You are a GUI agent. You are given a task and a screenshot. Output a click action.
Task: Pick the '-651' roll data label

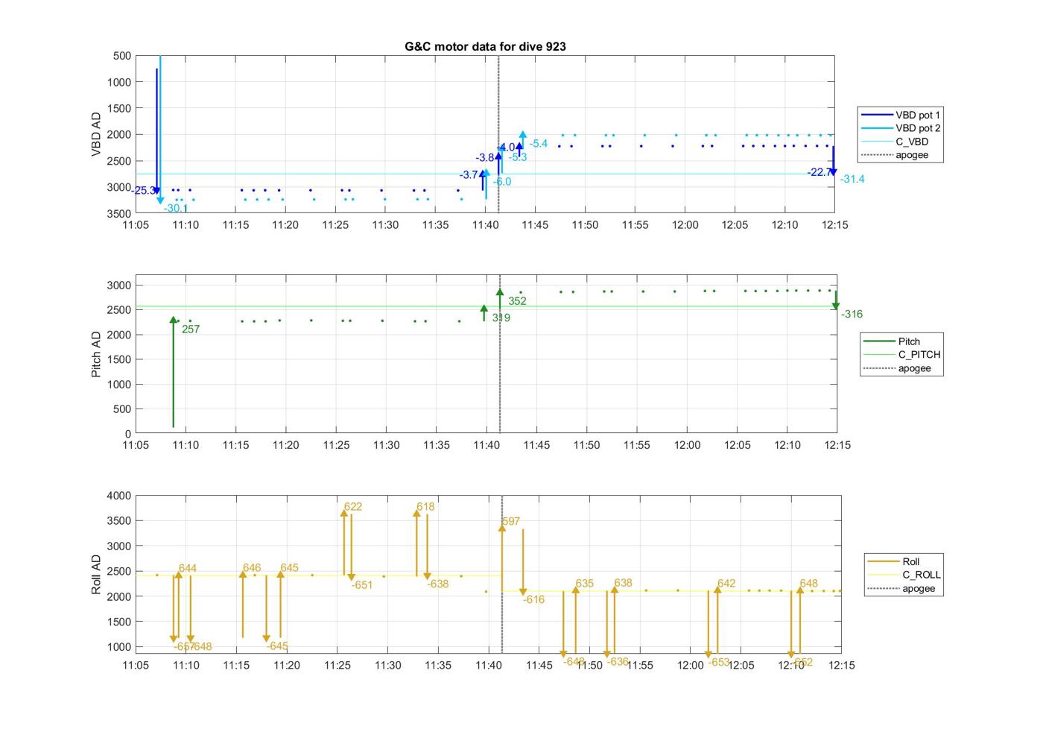[362, 585]
